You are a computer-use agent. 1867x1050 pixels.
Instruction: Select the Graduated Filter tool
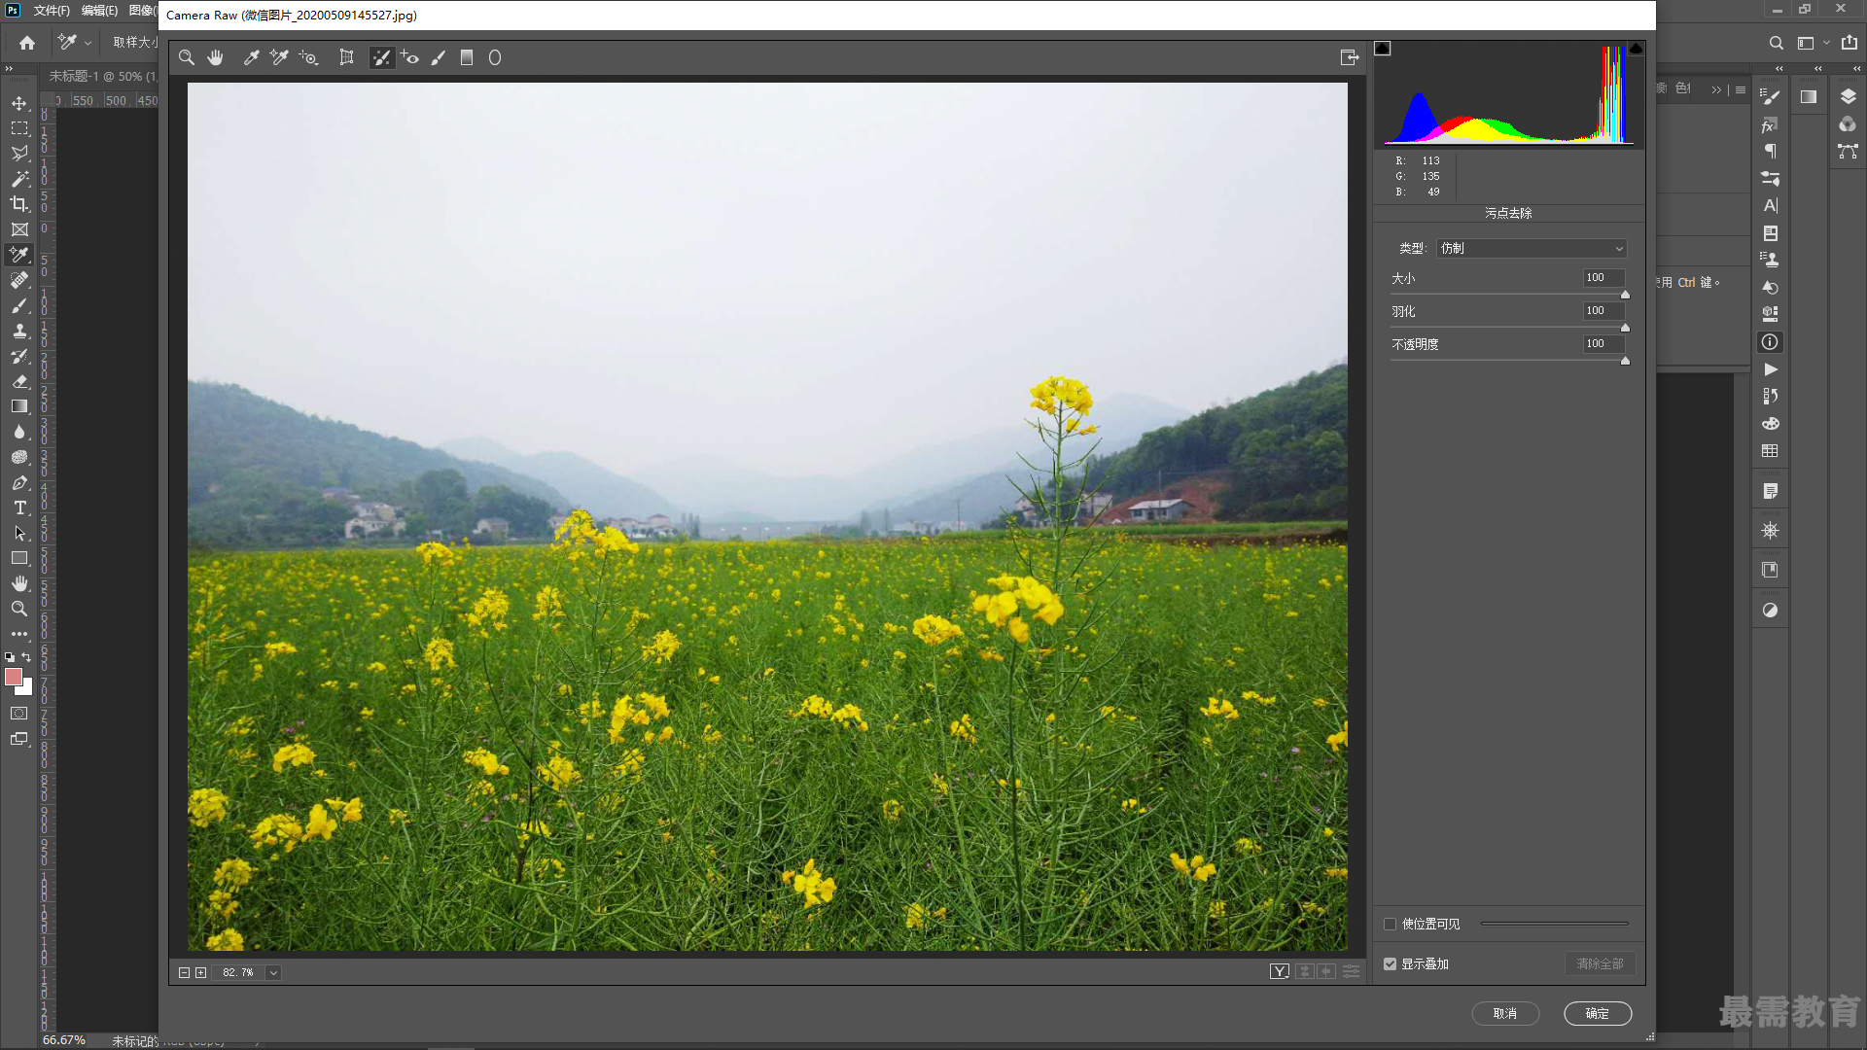[x=467, y=58]
